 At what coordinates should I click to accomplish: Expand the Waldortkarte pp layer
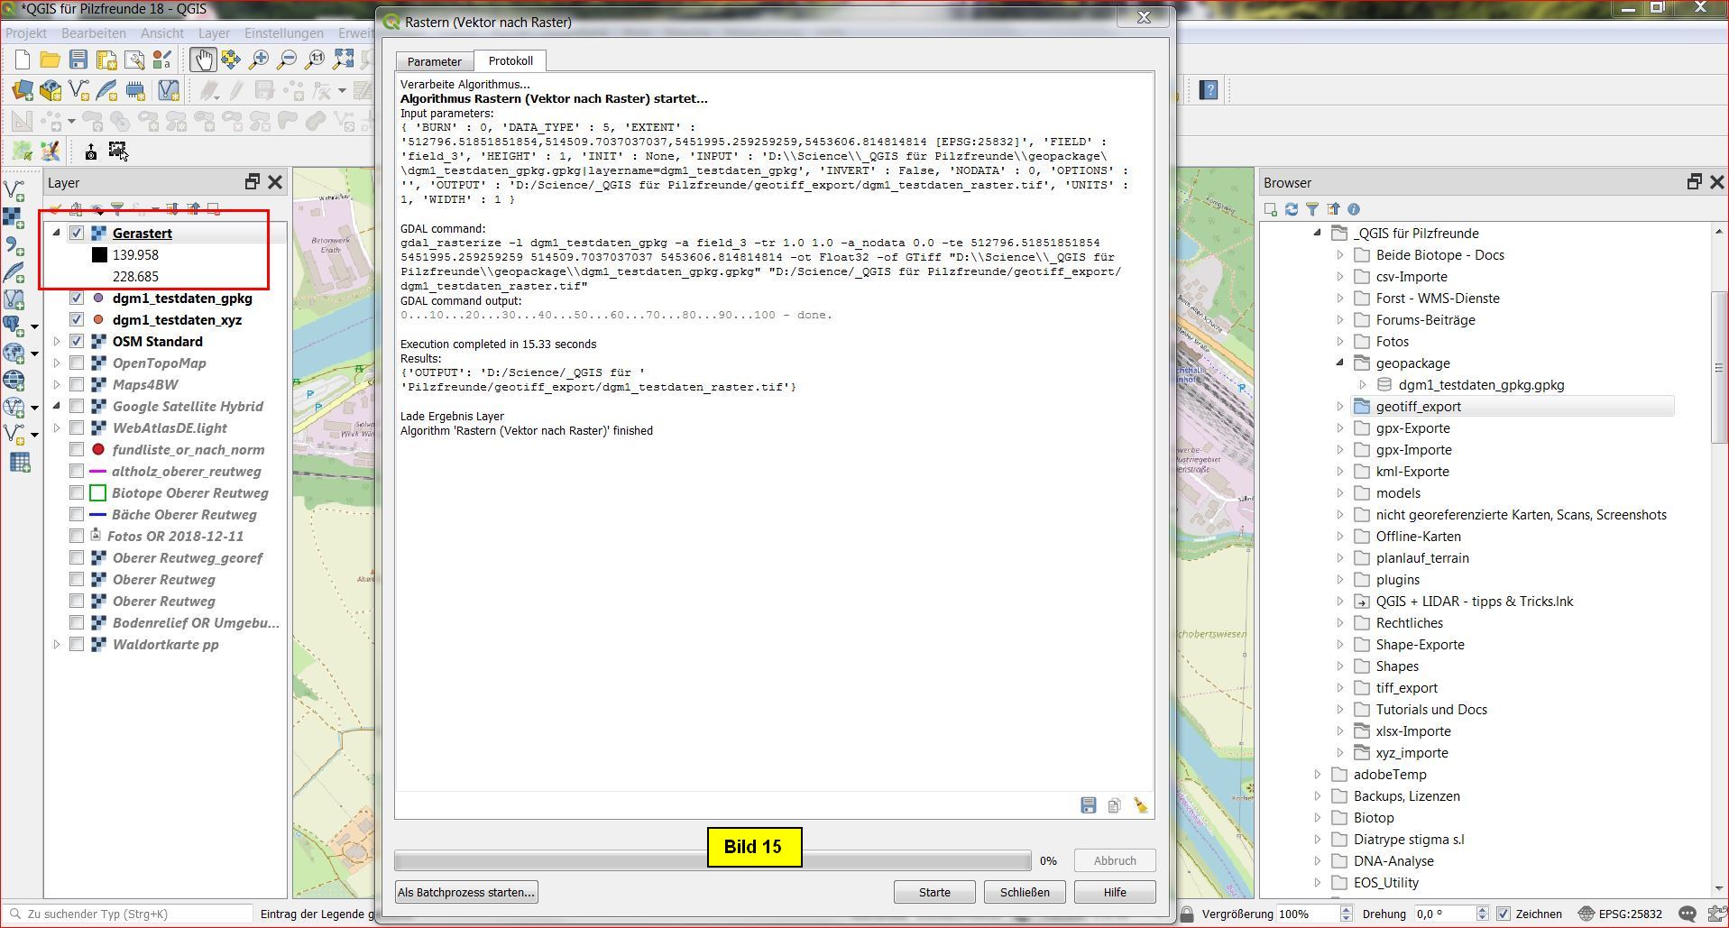[57, 644]
